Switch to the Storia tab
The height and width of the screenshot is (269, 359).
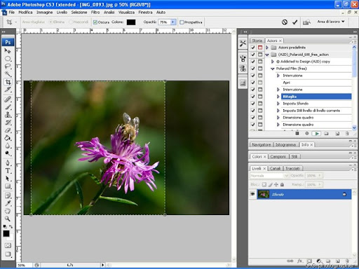click(x=257, y=41)
